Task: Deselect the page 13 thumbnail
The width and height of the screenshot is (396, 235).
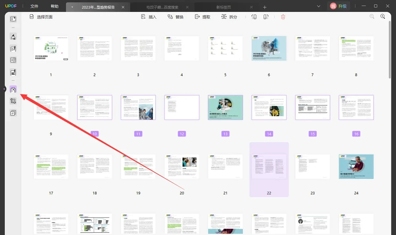Action: [x=225, y=108]
